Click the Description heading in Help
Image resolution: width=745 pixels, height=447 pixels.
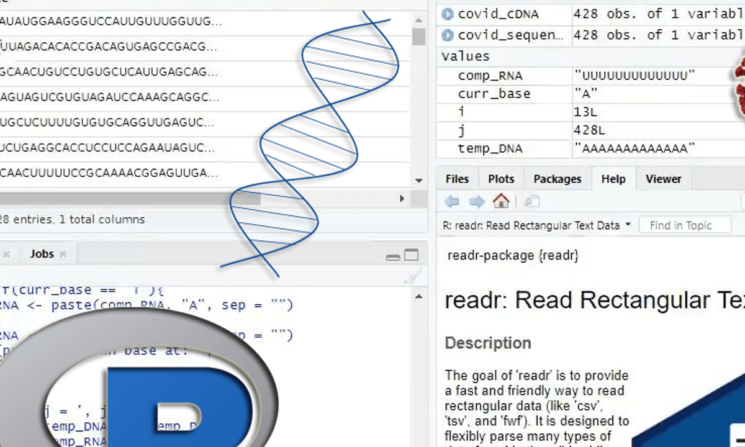tap(488, 343)
